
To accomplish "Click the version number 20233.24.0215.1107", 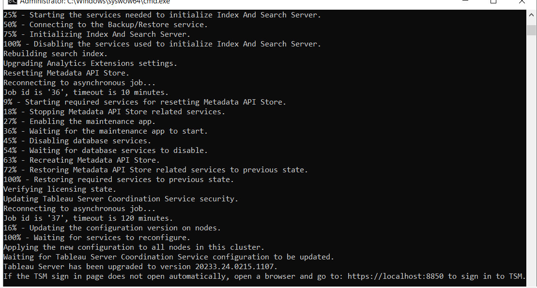I will coord(236,266).
